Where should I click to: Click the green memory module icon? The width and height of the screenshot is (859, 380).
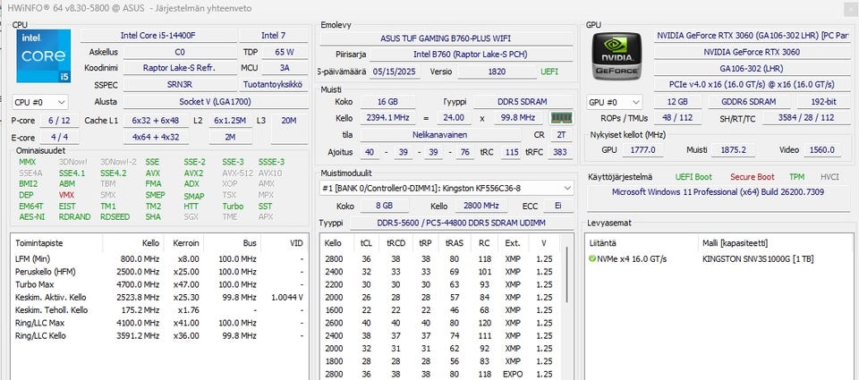(x=561, y=118)
